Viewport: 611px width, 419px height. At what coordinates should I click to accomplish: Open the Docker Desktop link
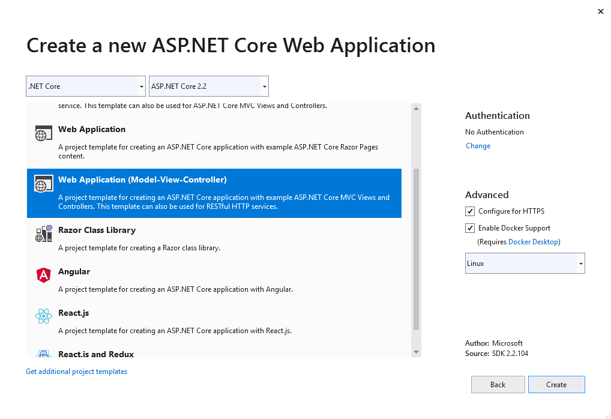(x=533, y=242)
